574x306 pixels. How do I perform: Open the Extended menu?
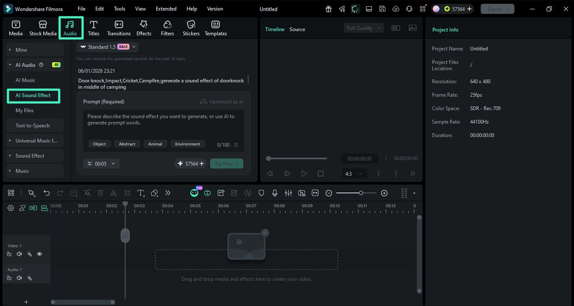166,9
